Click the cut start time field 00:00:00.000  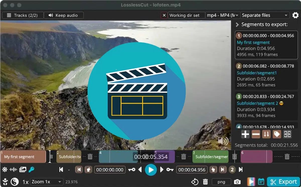coord(110,170)
